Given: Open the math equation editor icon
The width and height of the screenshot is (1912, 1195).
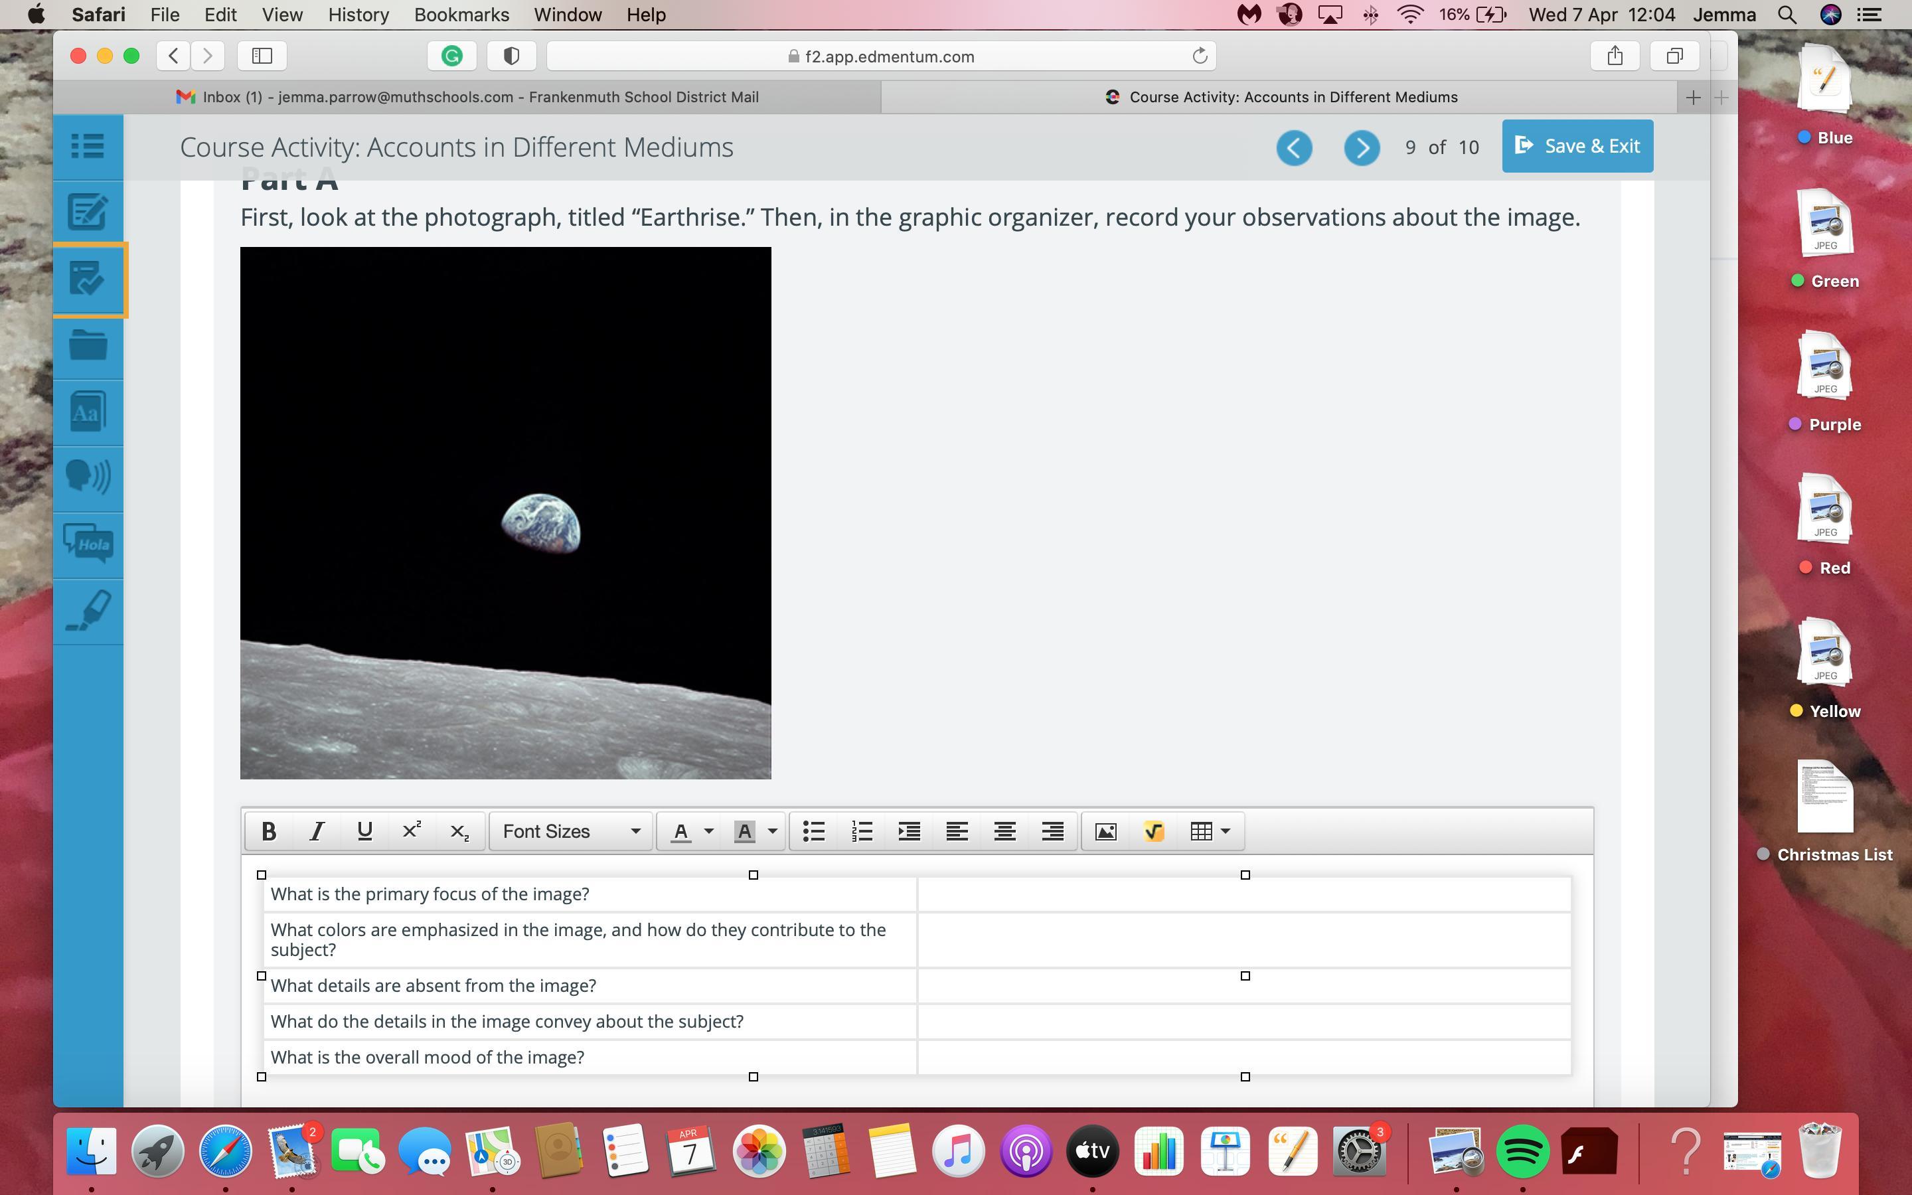Looking at the screenshot, I should [1154, 831].
